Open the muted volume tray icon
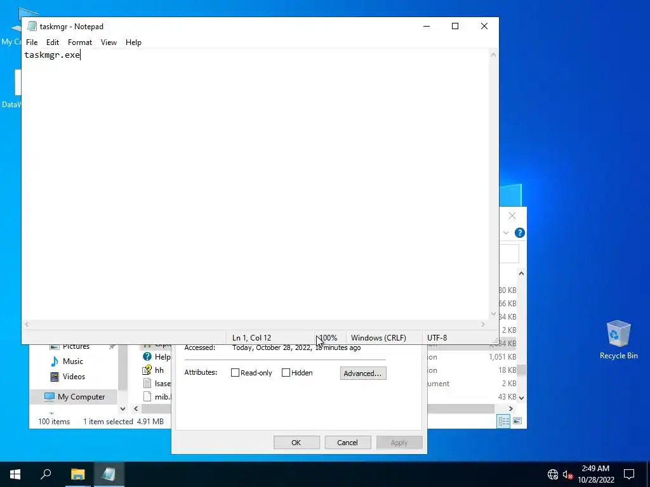 click(567, 474)
